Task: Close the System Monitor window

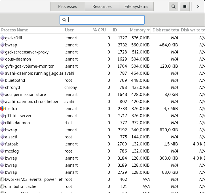Action: [198, 7]
